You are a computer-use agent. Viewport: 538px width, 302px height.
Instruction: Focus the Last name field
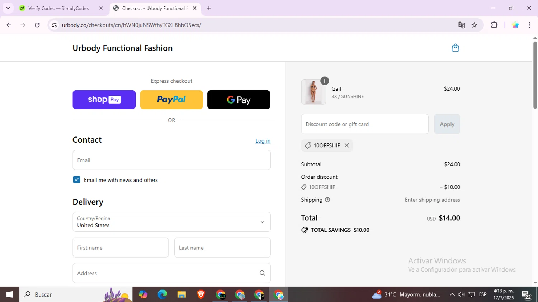click(222, 248)
